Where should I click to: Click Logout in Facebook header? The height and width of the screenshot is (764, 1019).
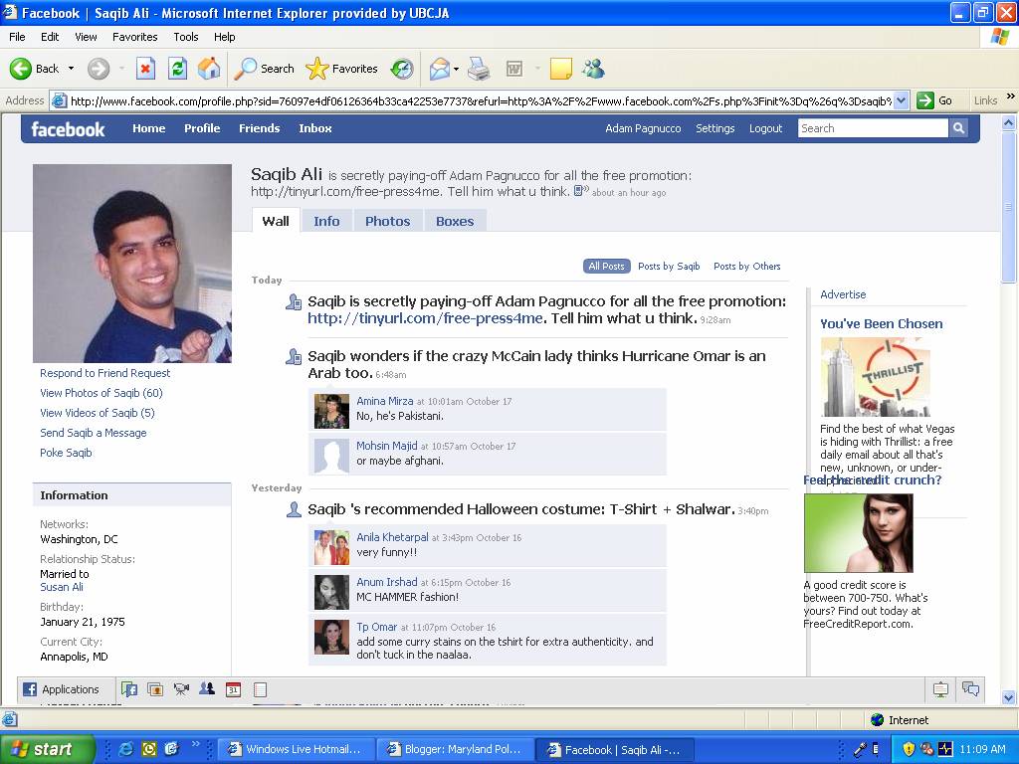pos(765,128)
